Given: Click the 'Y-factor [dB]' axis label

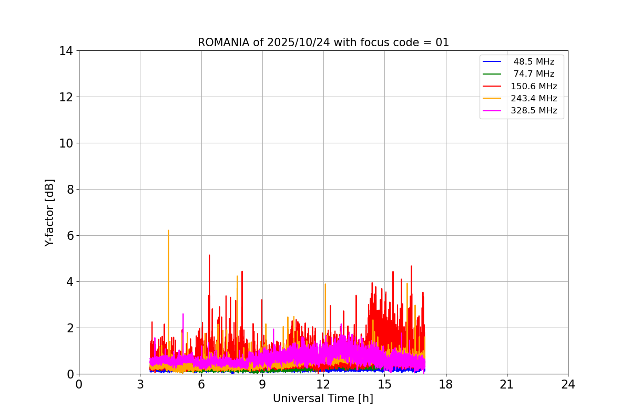Looking at the screenshot, I should click(x=49, y=213).
